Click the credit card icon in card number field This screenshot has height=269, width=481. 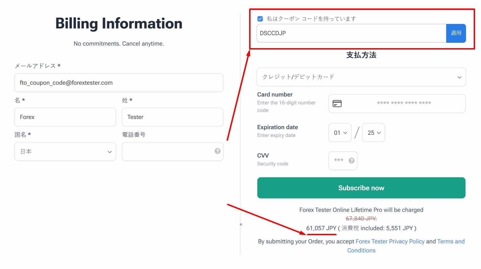click(x=337, y=104)
